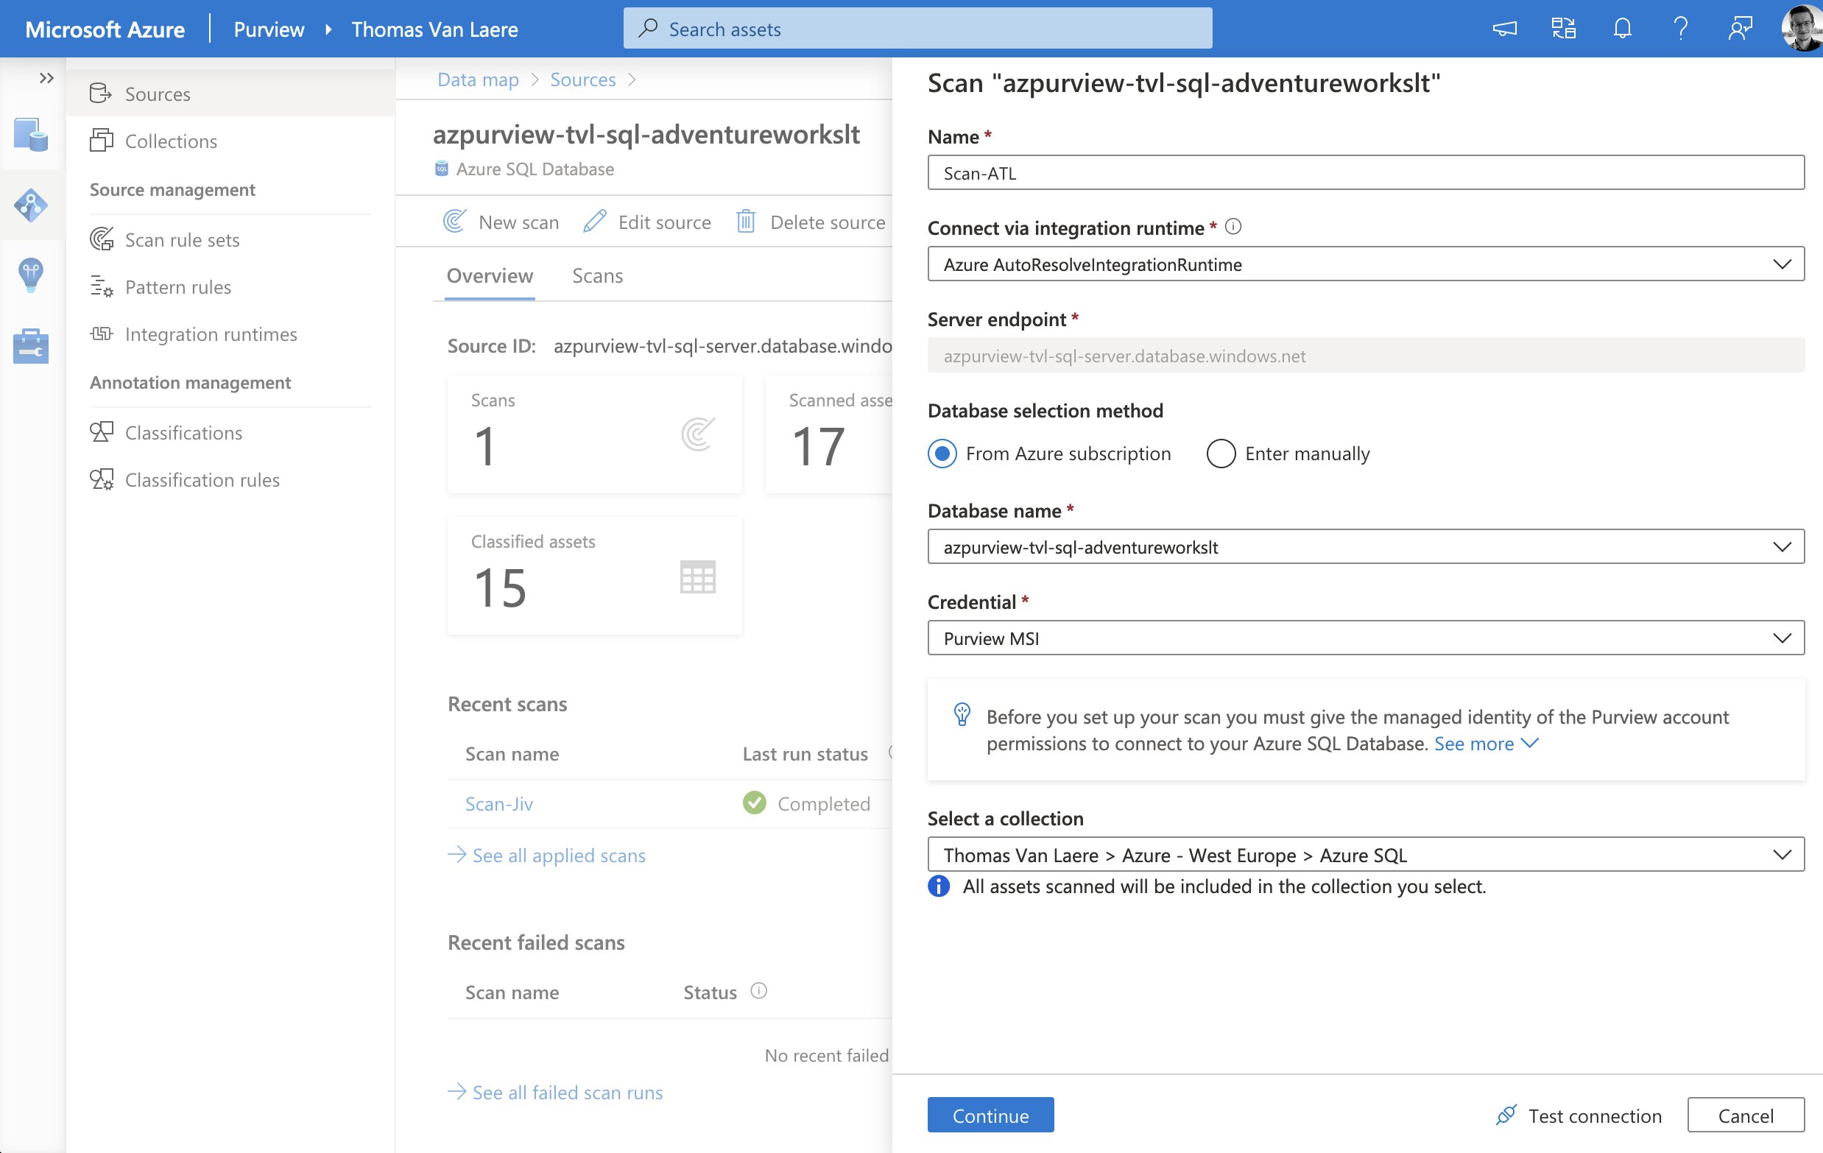
Task: Click the Integration runtimes icon
Action: pos(101,333)
